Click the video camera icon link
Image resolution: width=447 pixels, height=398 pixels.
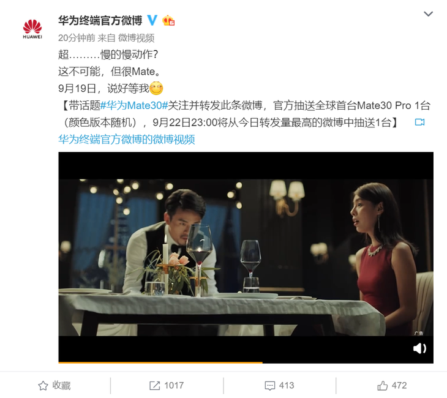pos(419,122)
